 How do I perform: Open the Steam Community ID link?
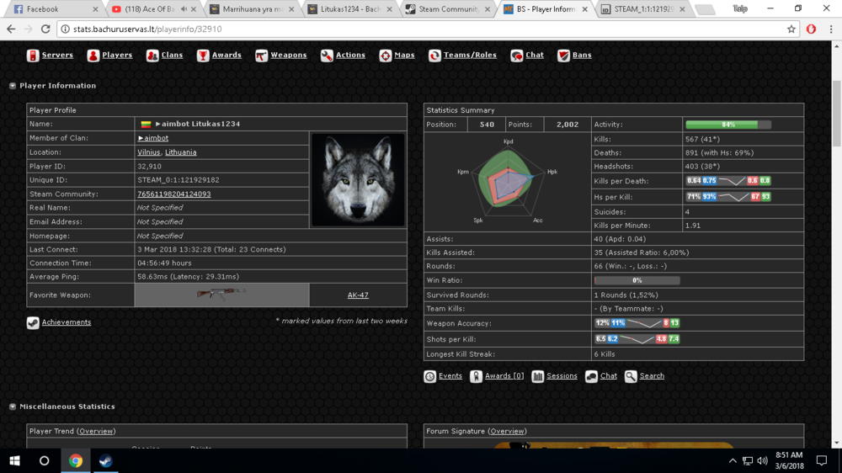click(x=173, y=194)
